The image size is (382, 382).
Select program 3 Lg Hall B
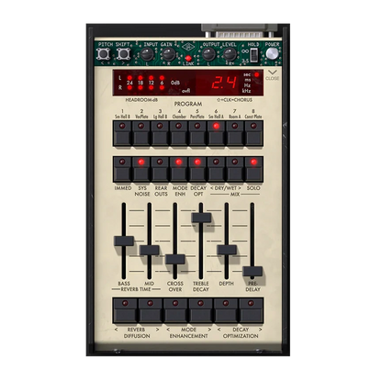coord(160,133)
